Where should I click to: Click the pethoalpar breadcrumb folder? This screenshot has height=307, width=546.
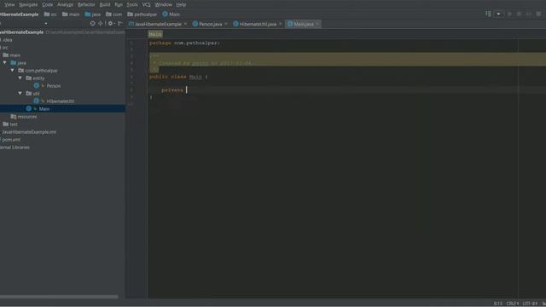(x=142, y=14)
